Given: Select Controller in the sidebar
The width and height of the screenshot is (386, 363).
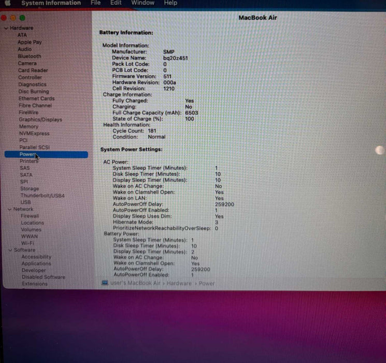Looking at the screenshot, I should coord(30,77).
